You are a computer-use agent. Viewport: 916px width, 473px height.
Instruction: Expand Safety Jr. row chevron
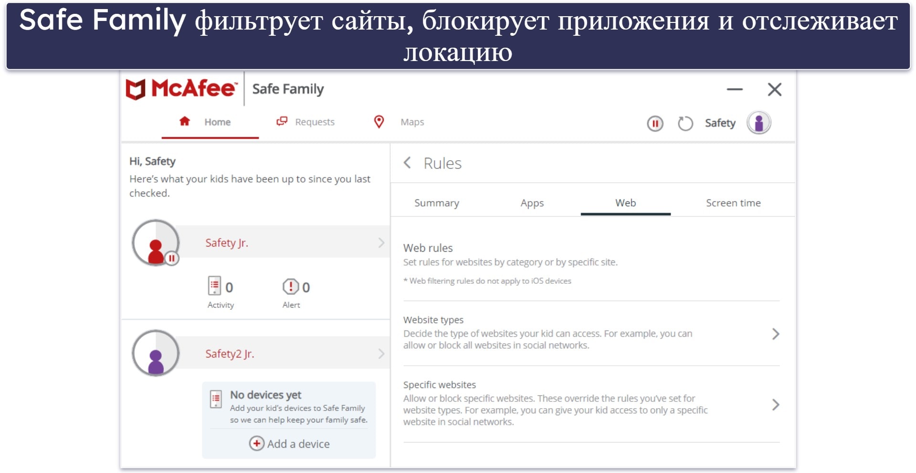point(381,243)
